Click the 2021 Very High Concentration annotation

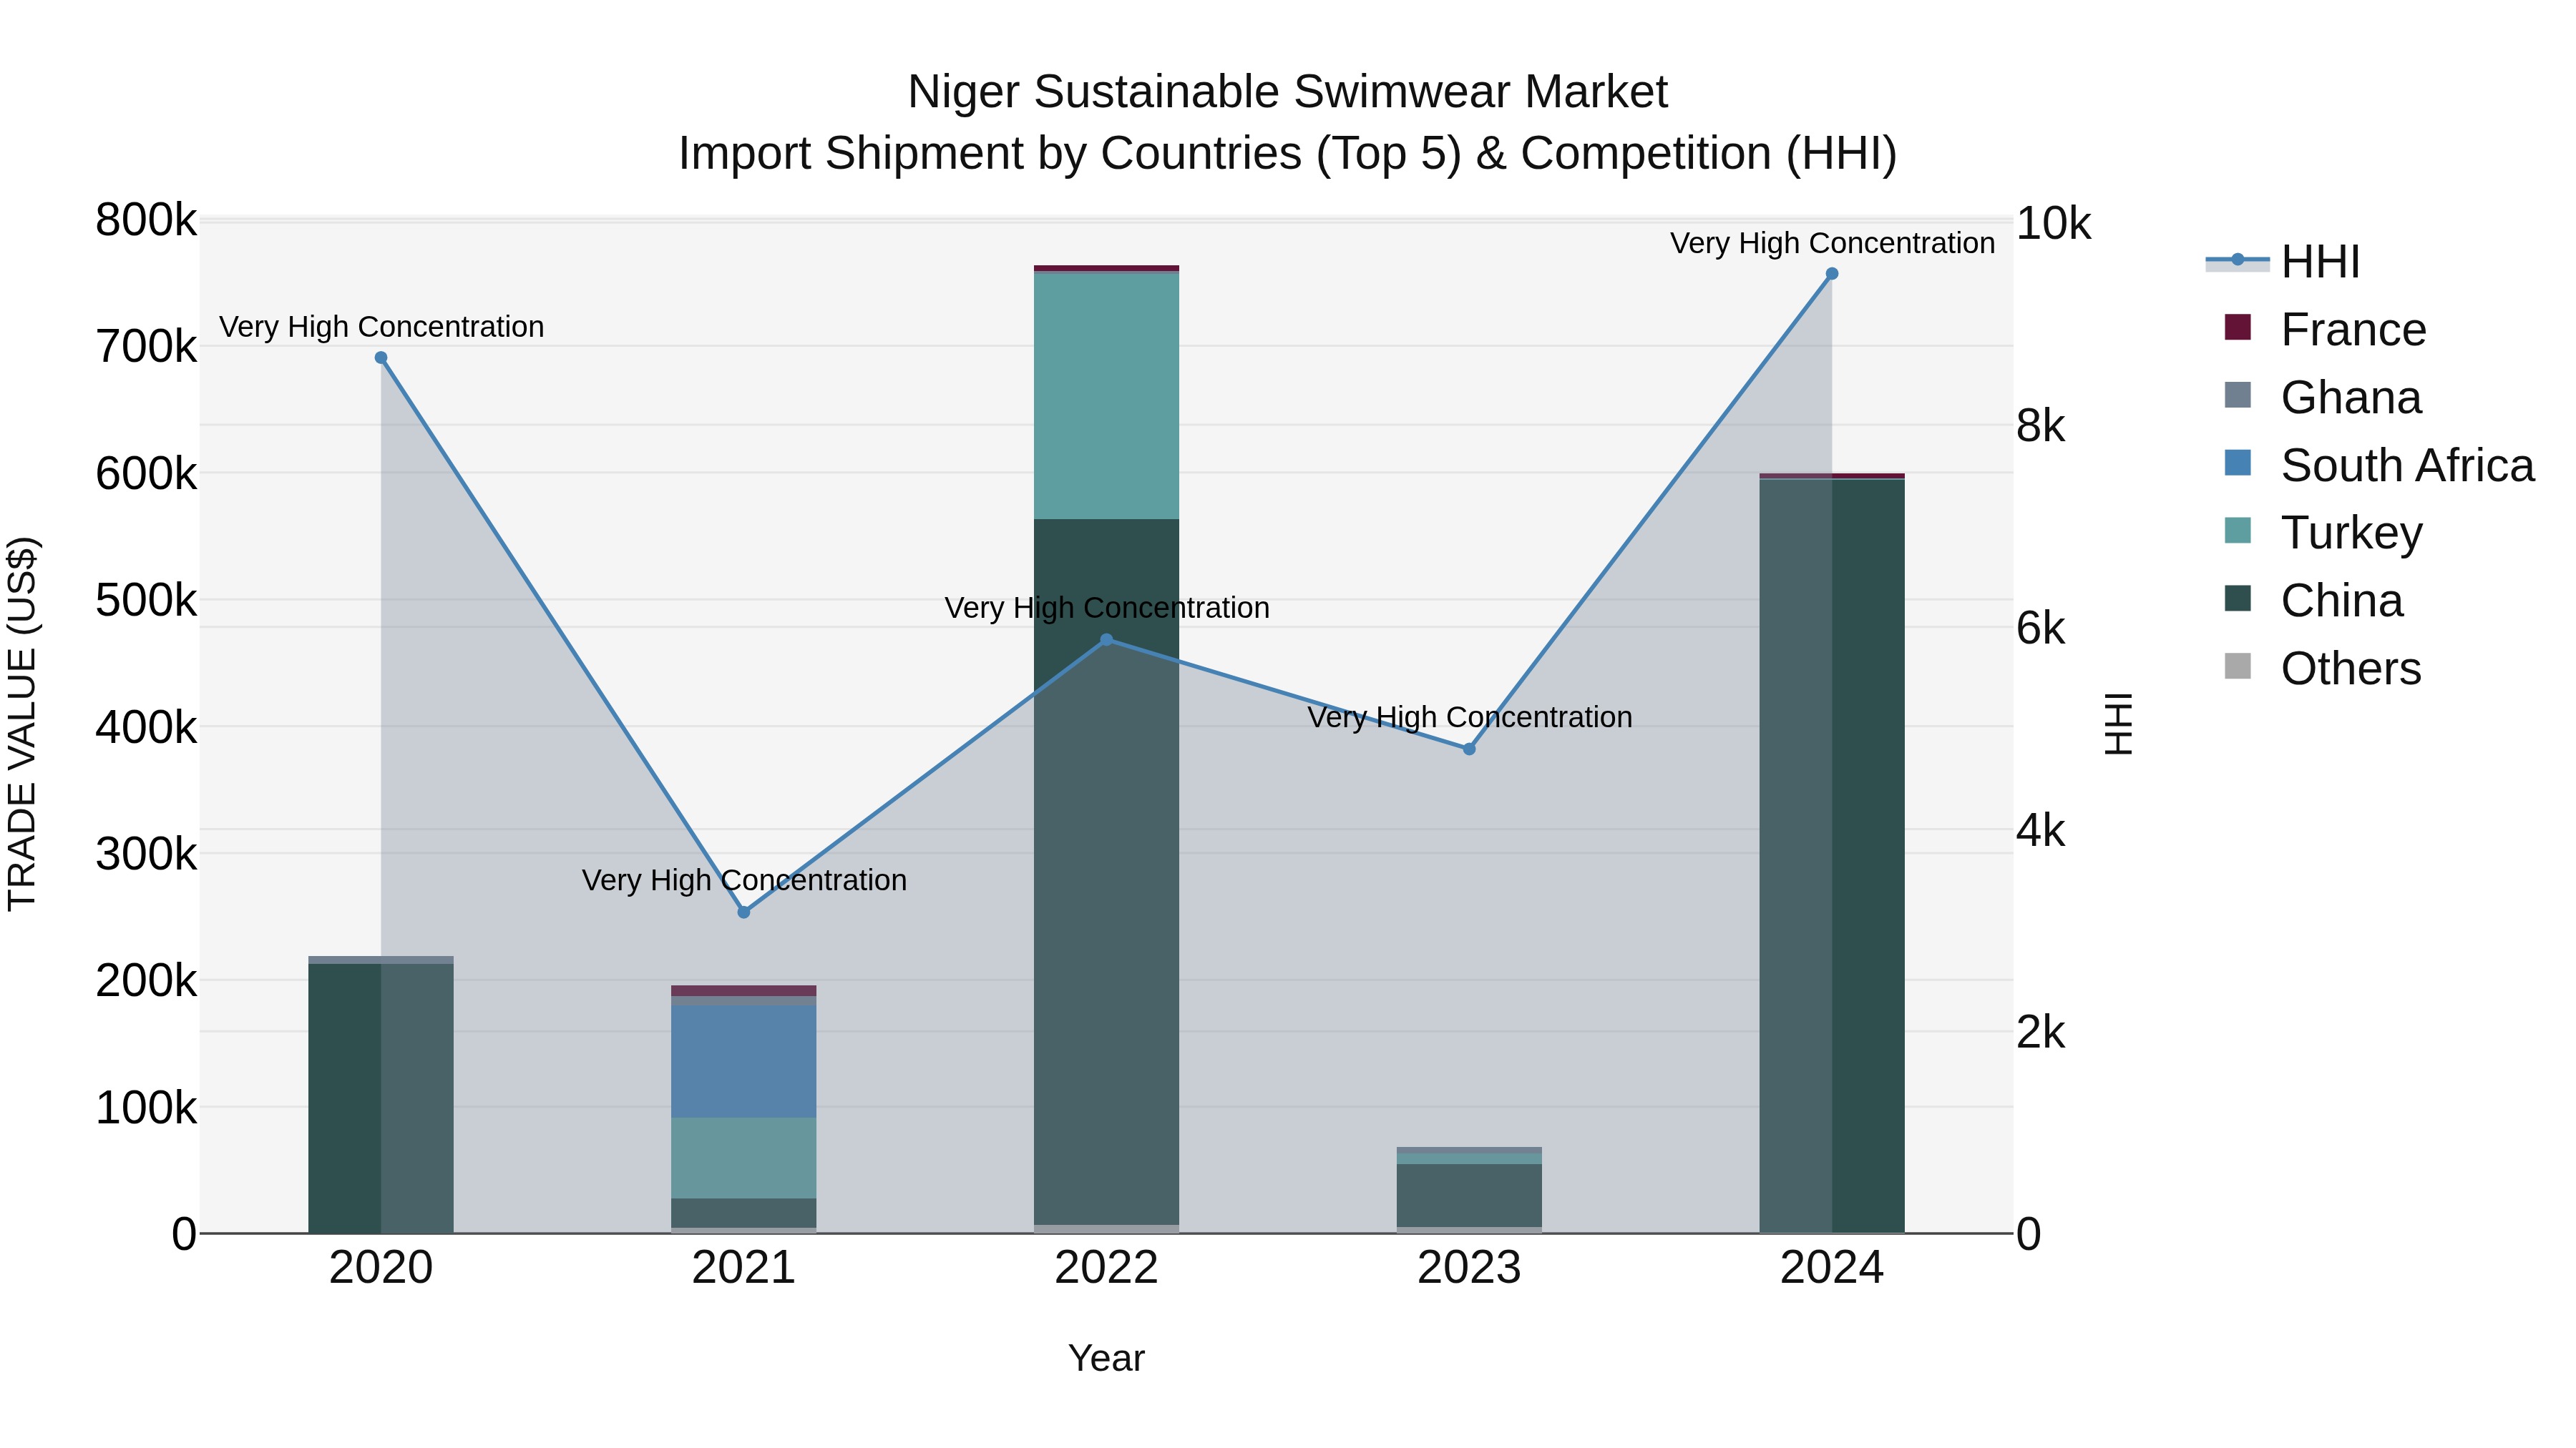(x=745, y=880)
